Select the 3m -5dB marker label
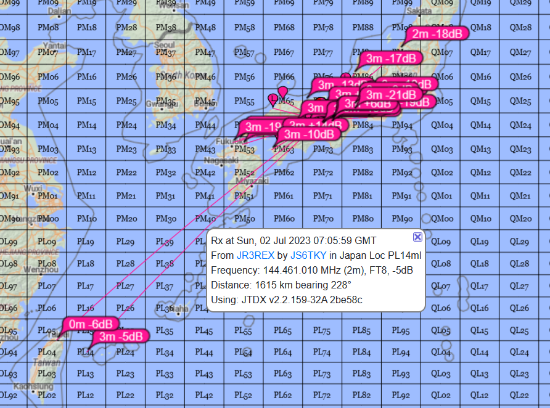 tap(121, 337)
